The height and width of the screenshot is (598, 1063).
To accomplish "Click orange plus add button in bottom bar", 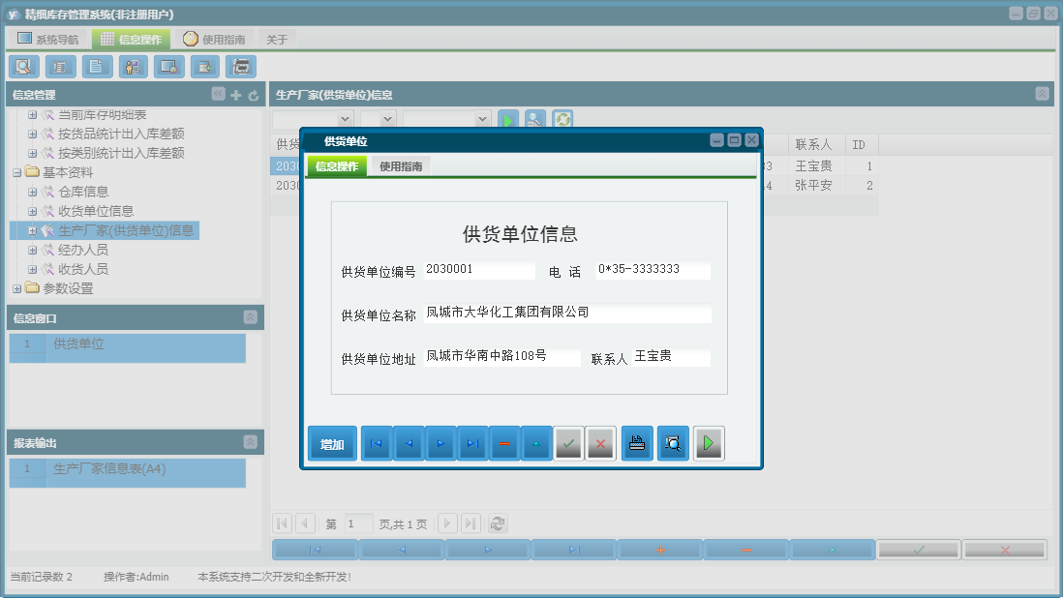I will (x=660, y=550).
